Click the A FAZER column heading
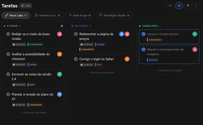 [12, 26]
